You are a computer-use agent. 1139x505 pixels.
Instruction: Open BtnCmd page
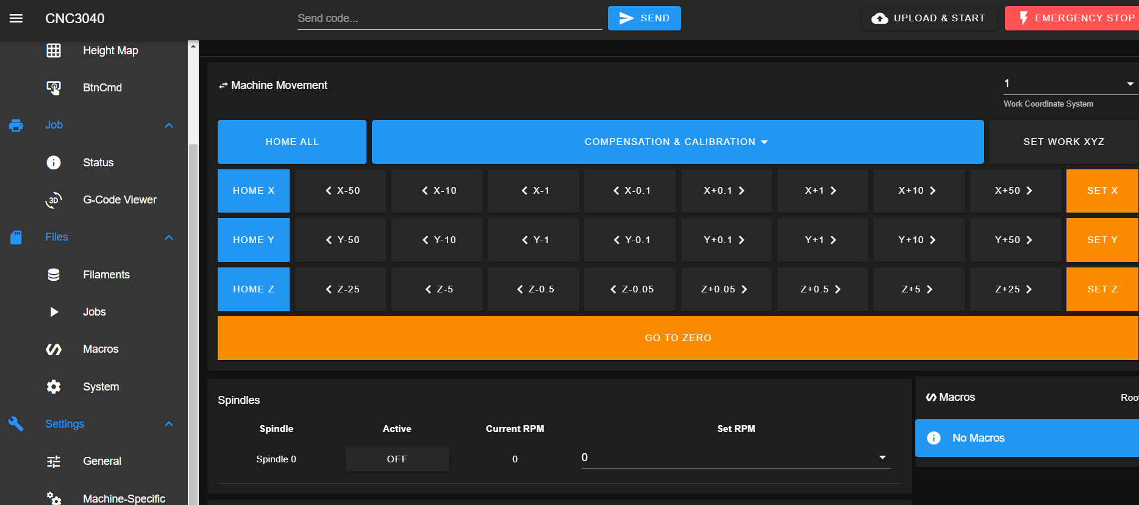[102, 88]
